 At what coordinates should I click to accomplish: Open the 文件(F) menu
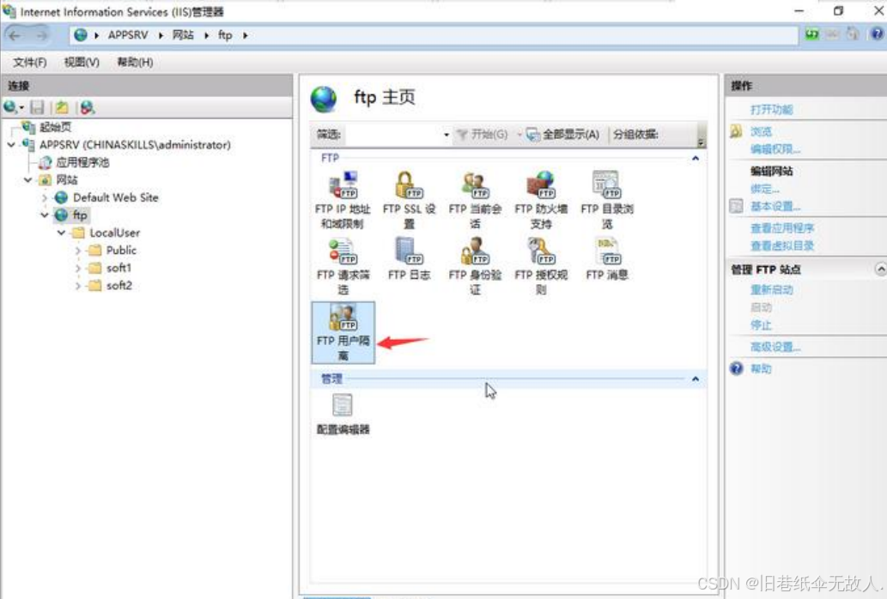coord(29,62)
